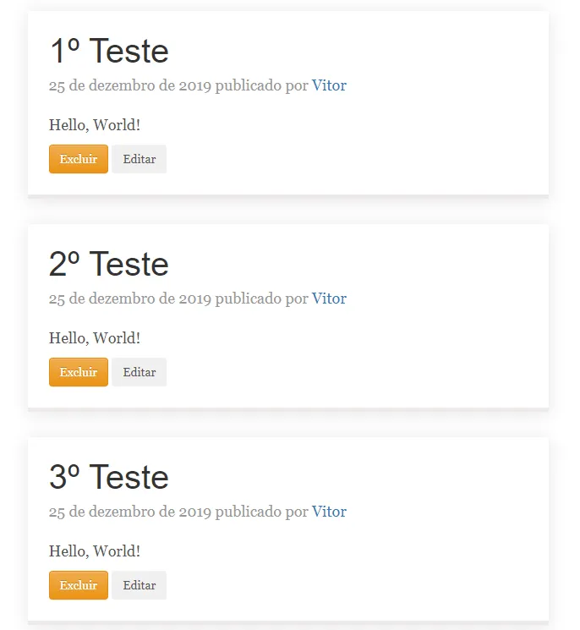Click the "1º Teste" post title
580x630 pixels.
pyautogui.click(x=109, y=52)
